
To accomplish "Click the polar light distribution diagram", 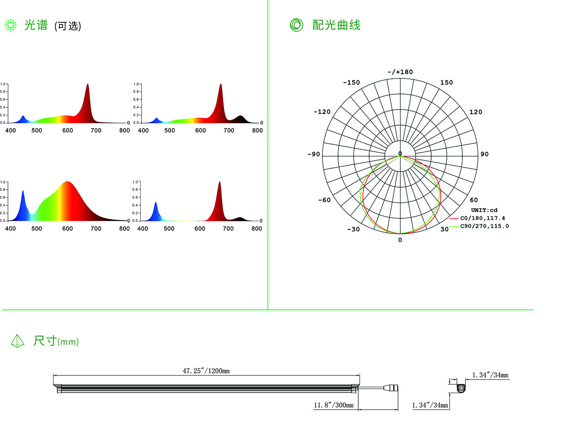I will tap(400, 156).
